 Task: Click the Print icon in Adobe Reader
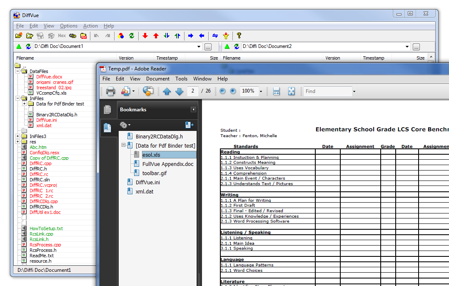pyautogui.click(x=110, y=91)
